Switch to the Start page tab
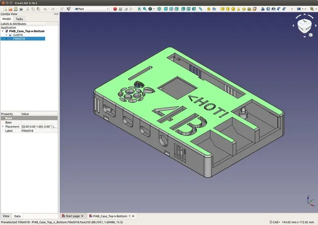The width and height of the screenshot is (318, 225). [x=73, y=216]
